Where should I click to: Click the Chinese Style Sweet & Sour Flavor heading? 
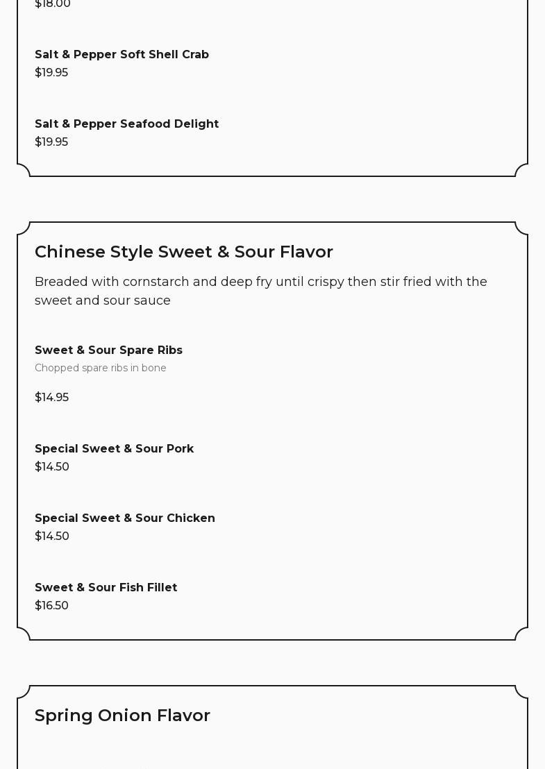tap(184, 251)
